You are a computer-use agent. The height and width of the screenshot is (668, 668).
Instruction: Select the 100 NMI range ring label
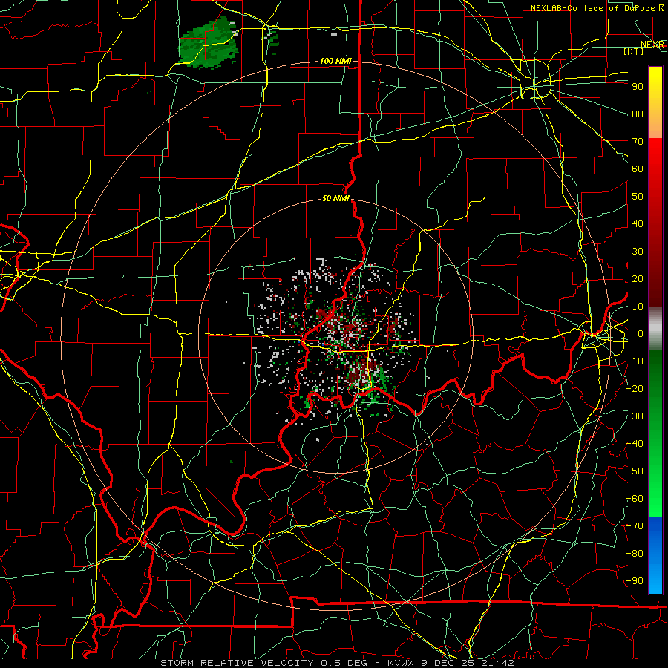pyautogui.click(x=335, y=62)
